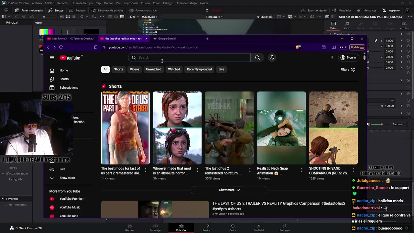Open the dropdown arrow beside the search magnifier

88,17
